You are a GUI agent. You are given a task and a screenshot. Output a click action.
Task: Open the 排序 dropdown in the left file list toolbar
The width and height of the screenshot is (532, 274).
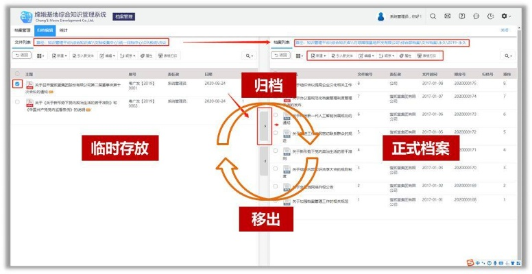(128, 56)
